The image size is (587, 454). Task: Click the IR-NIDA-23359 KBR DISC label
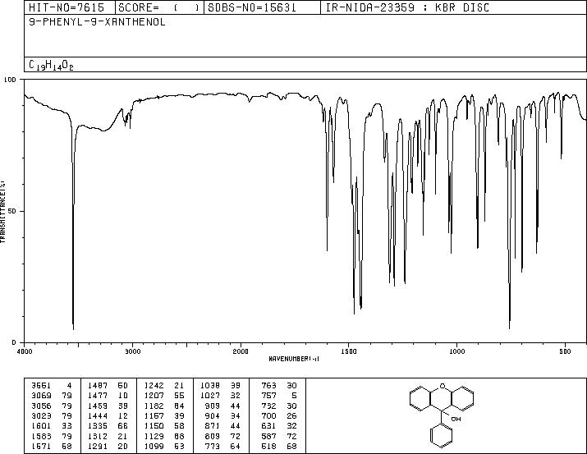[407, 7]
